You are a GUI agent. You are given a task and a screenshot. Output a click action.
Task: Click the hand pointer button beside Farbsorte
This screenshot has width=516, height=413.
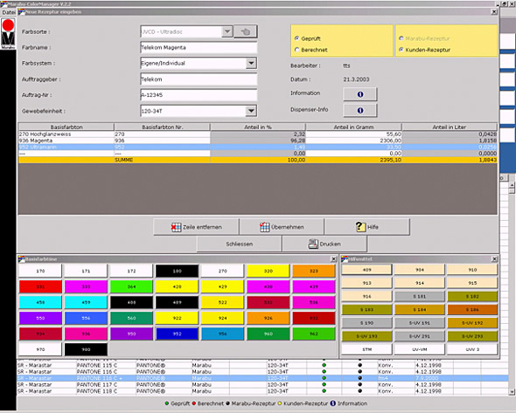(x=246, y=32)
